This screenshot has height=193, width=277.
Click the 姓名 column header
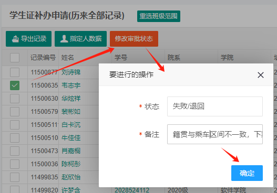tap(67, 58)
